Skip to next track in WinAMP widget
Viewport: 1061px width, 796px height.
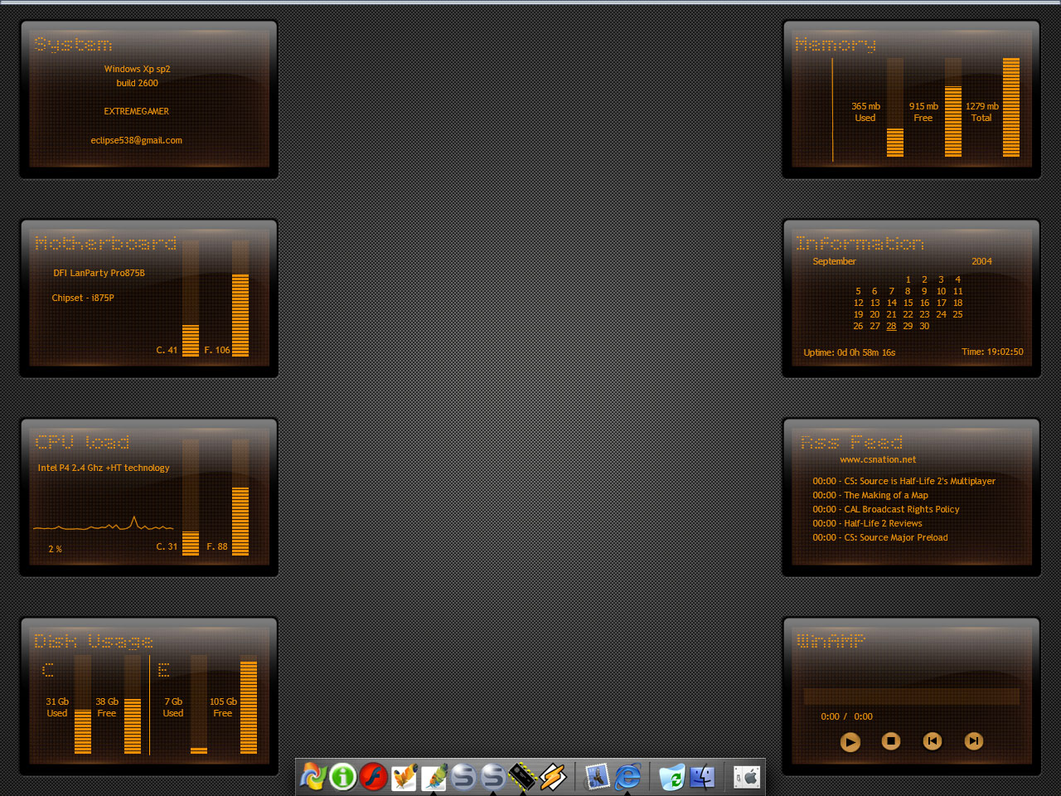pos(974,740)
